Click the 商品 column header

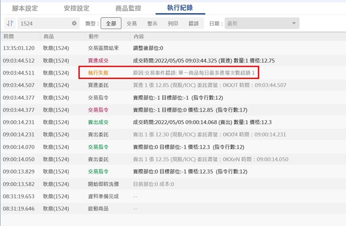point(49,37)
